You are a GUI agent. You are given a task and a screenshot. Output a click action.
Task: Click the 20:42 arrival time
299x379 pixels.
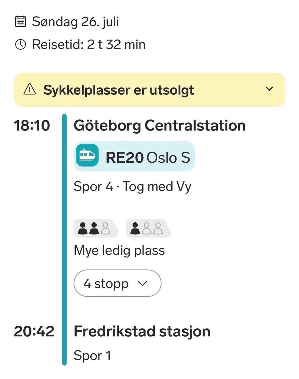[x=34, y=331]
